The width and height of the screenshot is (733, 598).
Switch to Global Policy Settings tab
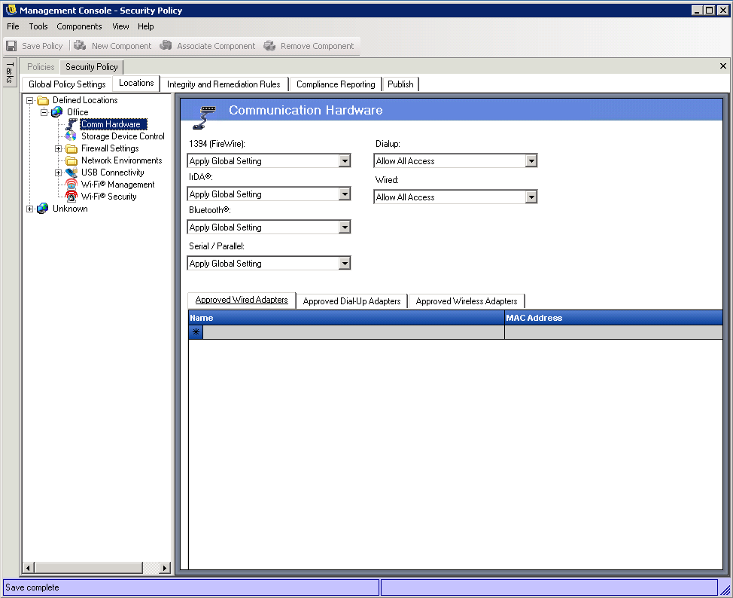click(x=67, y=84)
